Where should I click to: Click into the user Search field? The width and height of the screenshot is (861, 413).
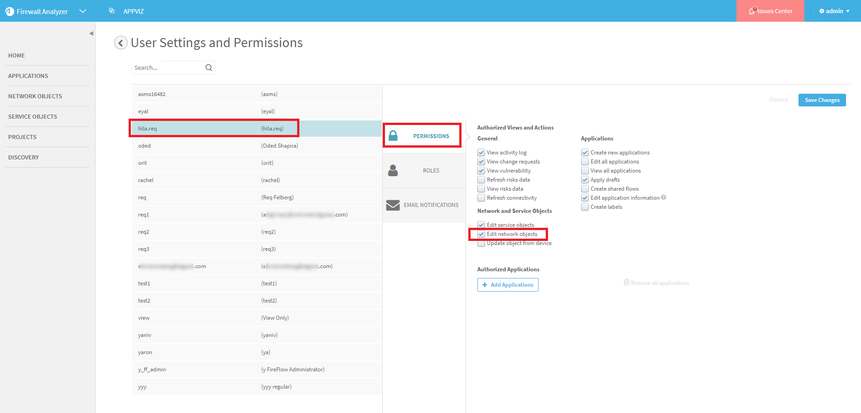[x=168, y=67]
